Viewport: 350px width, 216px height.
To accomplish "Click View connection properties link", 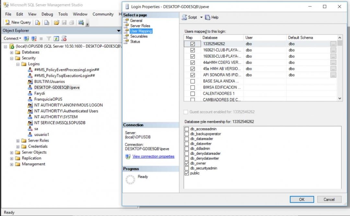I will tap(153, 156).
